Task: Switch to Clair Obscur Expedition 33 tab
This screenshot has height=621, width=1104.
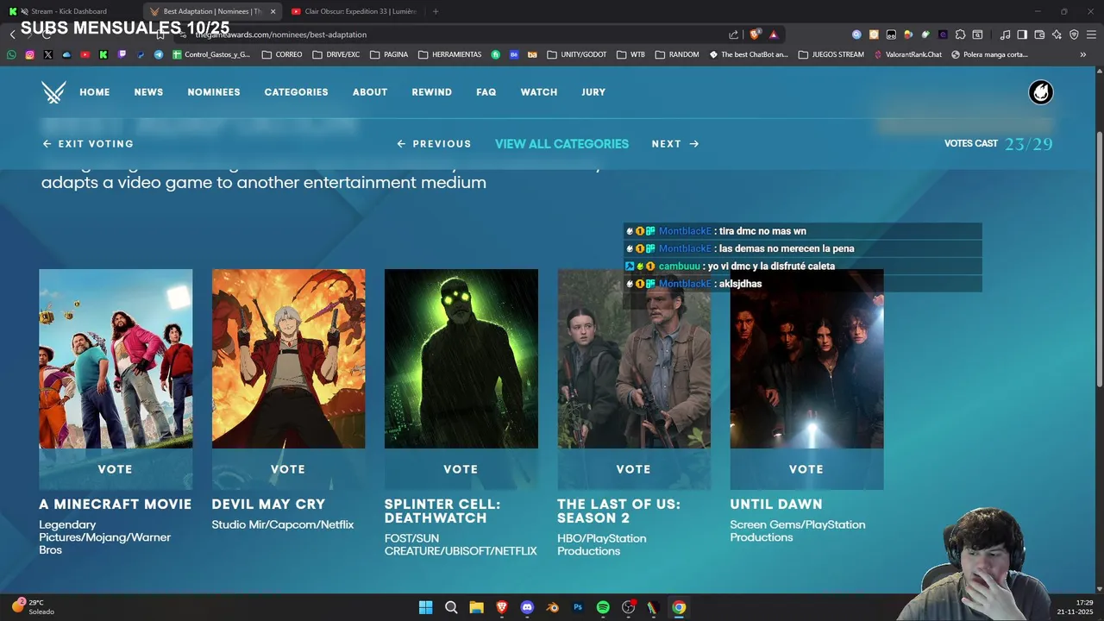Action: (354, 11)
